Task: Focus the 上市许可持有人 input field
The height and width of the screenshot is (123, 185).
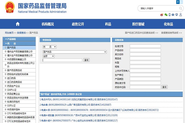Action: coord(145,71)
